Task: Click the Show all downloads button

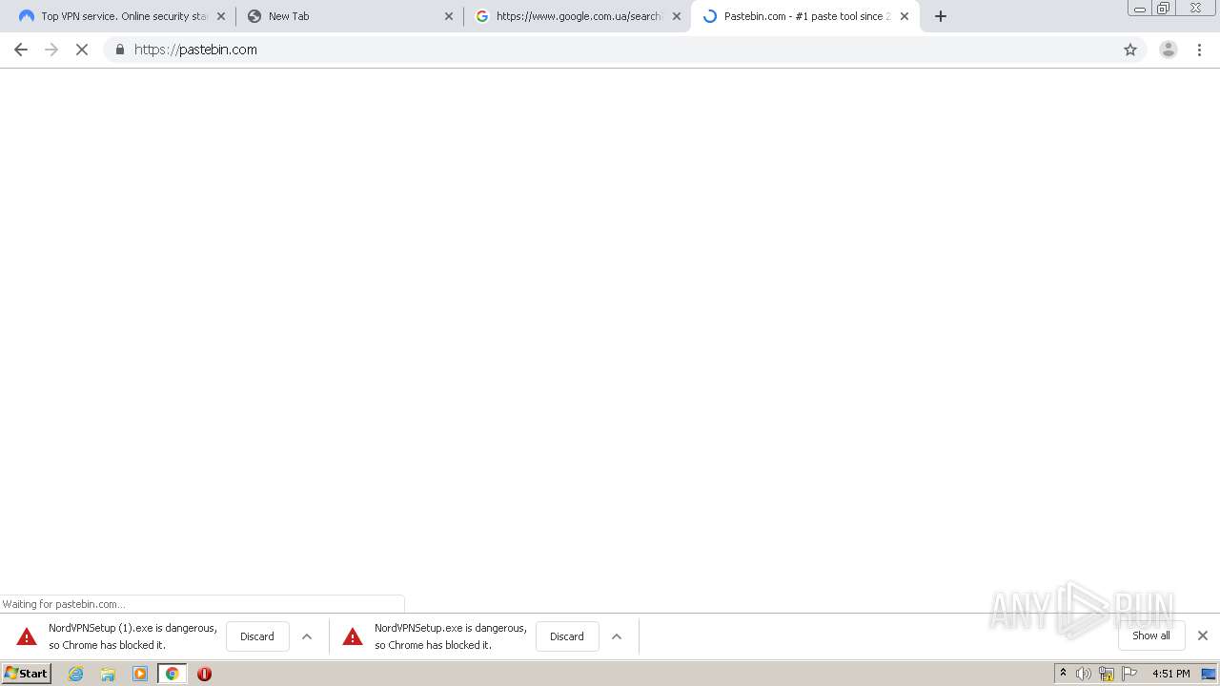Action: coord(1151,636)
